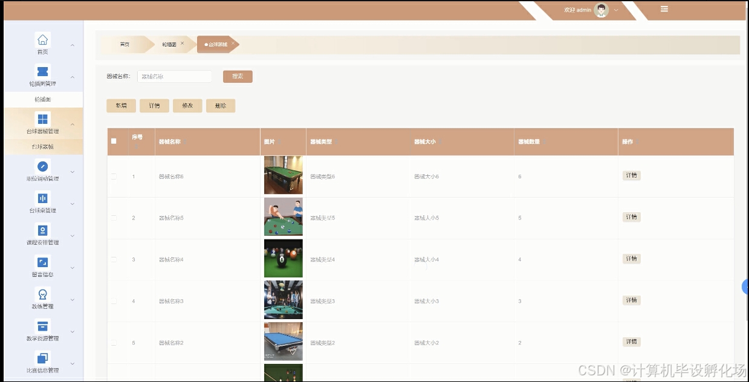The height and width of the screenshot is (382, 749).
Task: Click the admin user avatar
Action: [601, 10]
